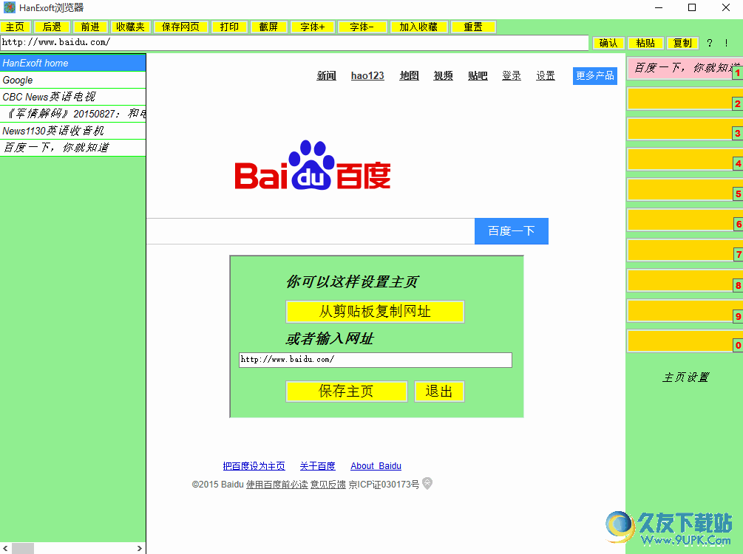Open CBC News英语电视 in sidebar
This screenshot has width=743, height=554.
point(73,97)
